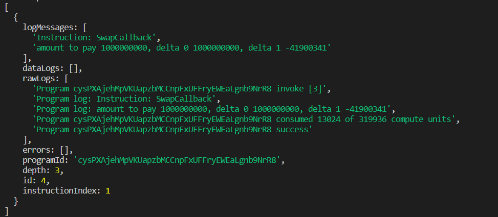Click the errors key
The image size is (498, 217).
(37, 150)
